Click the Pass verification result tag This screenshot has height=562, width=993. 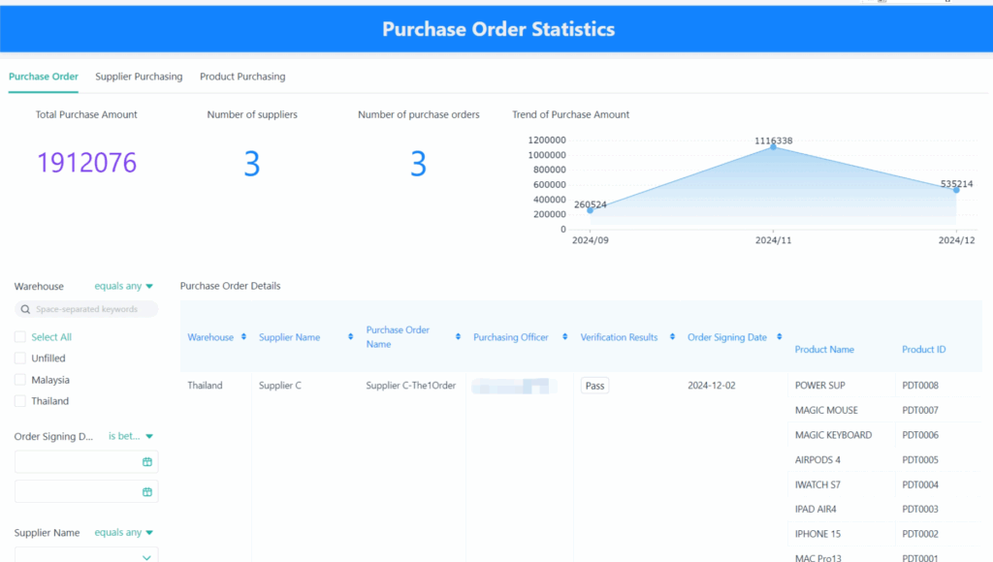click(x=594, y=386)
